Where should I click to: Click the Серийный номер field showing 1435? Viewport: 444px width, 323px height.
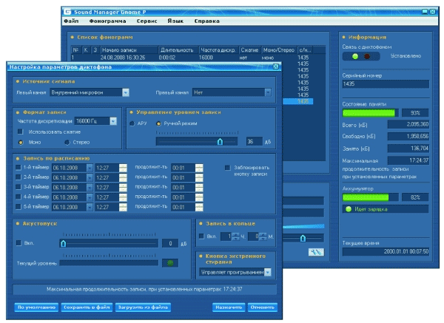386,84
